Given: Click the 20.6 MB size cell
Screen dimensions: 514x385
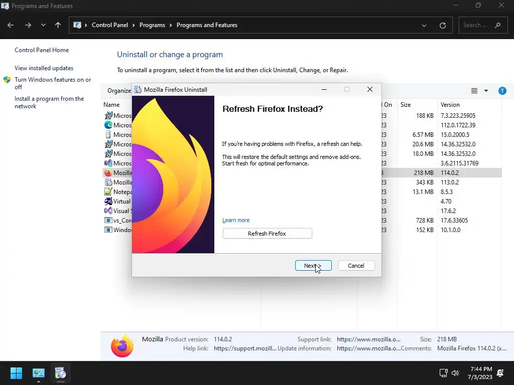Looking at the screenshot, I should click(423, 144).
